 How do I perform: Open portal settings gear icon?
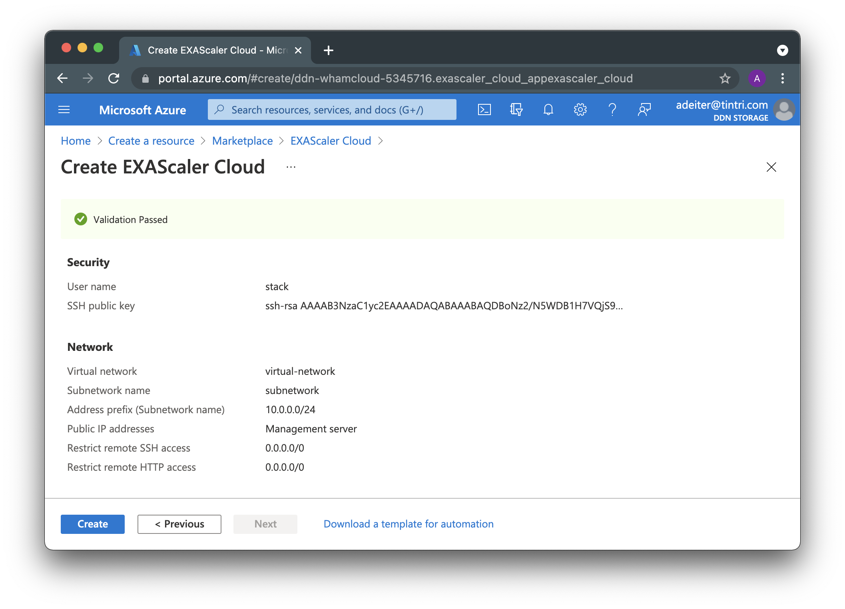[x=580, y=109]
